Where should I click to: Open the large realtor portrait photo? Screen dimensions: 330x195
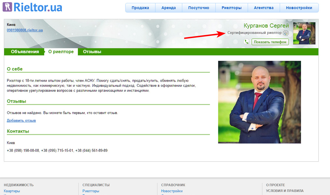(x=259, y=102)
